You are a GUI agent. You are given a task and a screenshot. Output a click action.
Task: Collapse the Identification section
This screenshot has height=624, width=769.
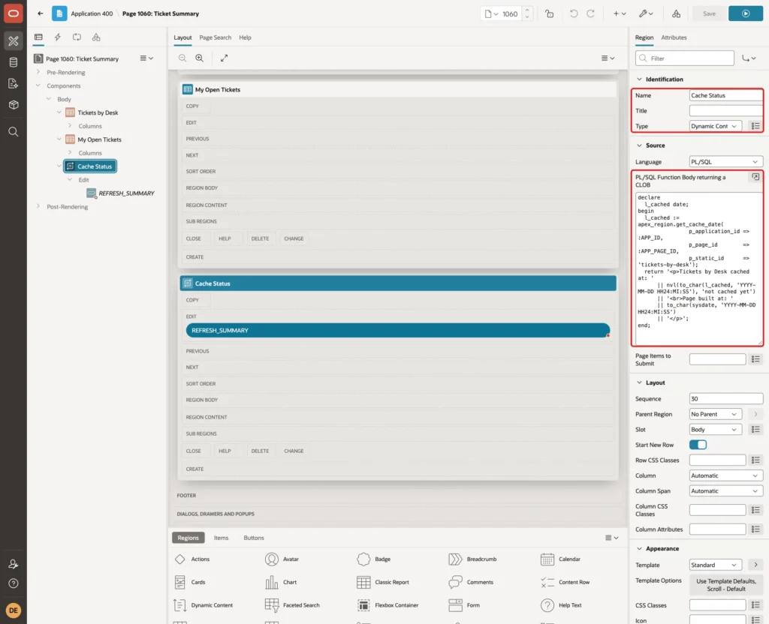(x=639, y=79)
